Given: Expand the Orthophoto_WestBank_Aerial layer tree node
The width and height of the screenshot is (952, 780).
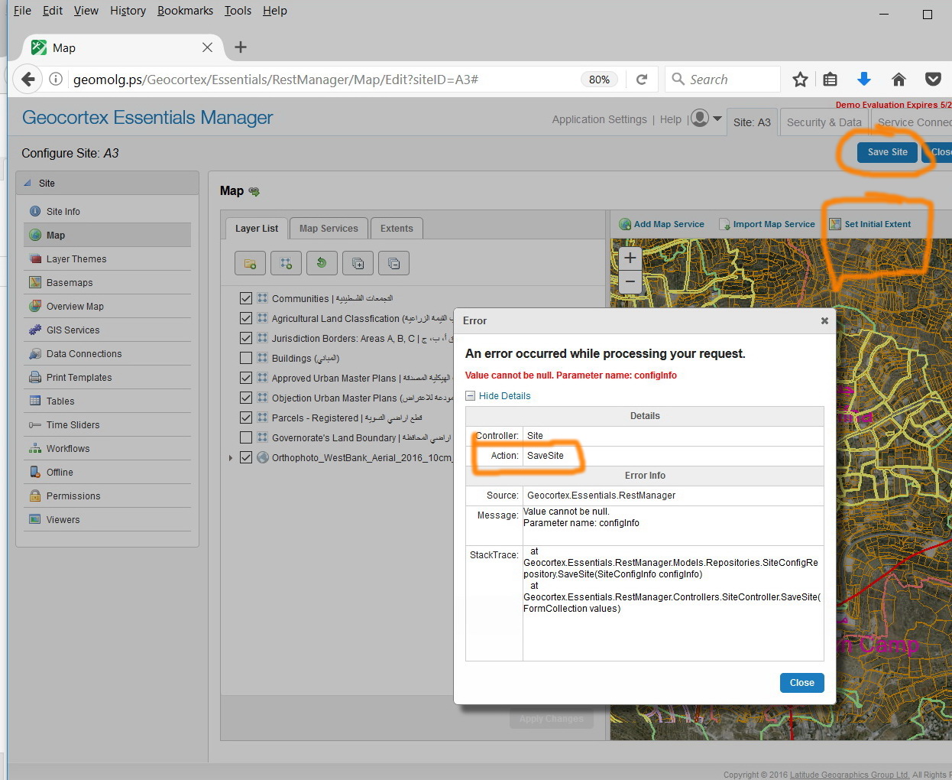Looking at the screenshot, I should [x=230, y=458].
